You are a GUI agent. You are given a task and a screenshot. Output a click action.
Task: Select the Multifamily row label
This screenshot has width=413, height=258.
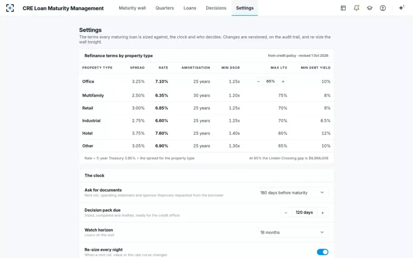(93, 95)
